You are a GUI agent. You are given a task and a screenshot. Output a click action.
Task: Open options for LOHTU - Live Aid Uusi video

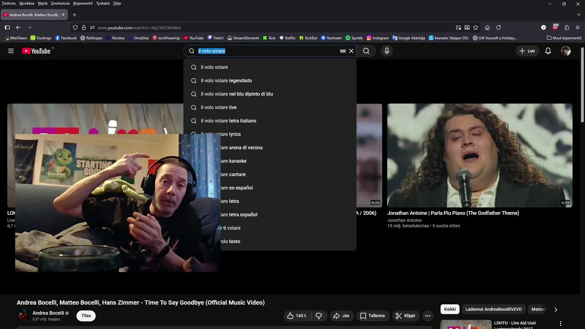pyautogui.click(x=561, y=324)
